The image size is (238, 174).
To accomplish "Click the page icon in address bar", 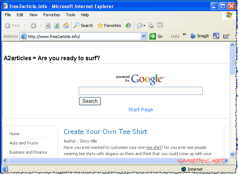I will (24, 37).
